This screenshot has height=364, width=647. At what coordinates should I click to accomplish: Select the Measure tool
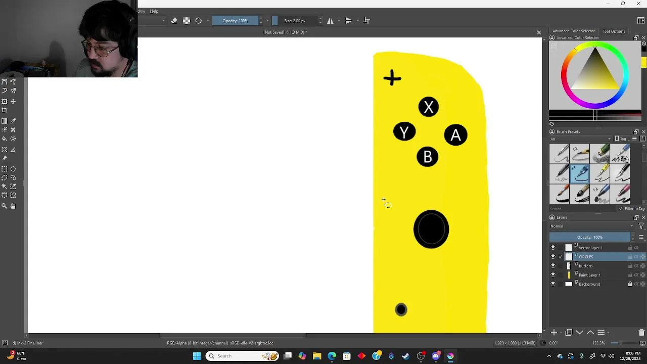[13, 150]
